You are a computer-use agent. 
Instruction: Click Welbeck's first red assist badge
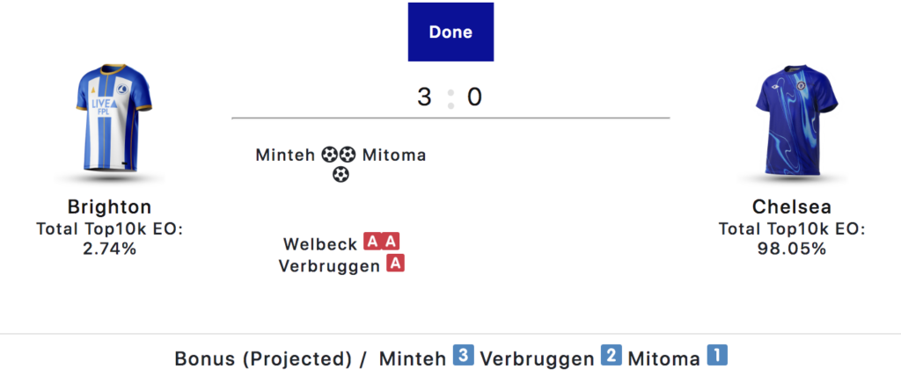372,243
